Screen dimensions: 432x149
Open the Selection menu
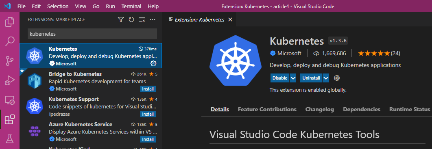[58, 6]
